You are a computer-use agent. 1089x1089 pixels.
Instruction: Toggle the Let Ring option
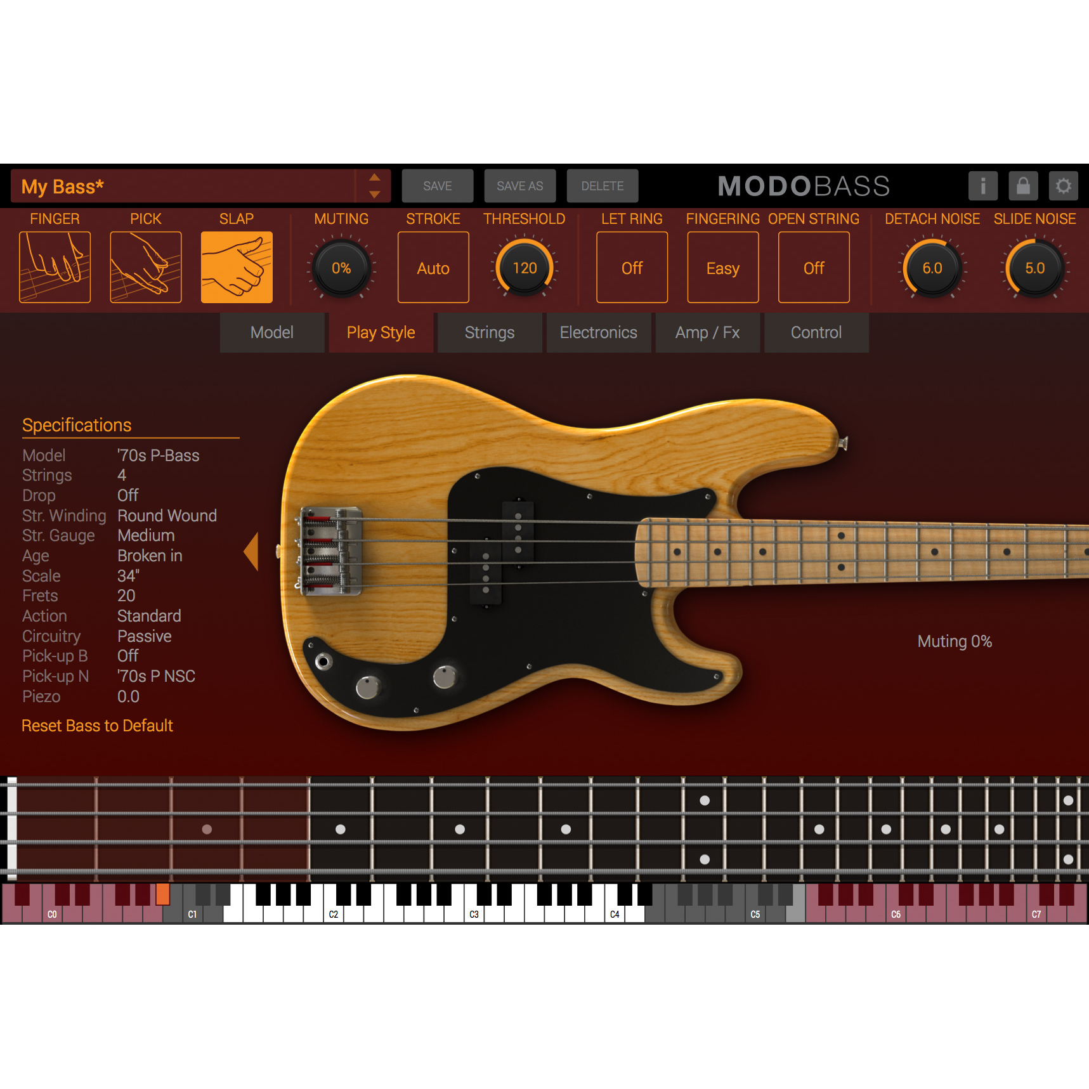(632, 267)
